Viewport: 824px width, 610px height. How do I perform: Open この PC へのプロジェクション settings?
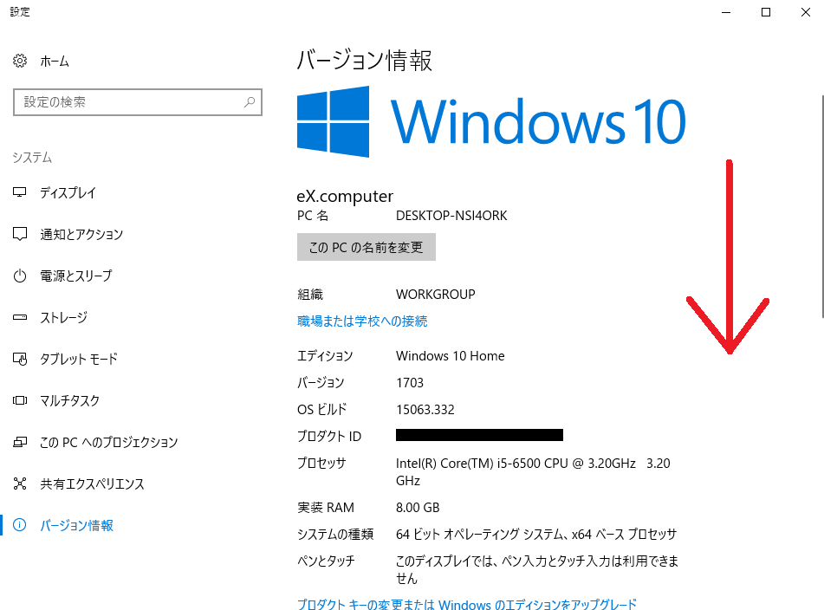pos(108,443)
